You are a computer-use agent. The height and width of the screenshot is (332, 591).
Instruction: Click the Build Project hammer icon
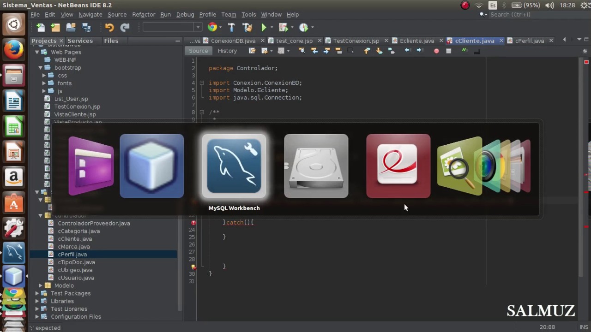[231, 27]
